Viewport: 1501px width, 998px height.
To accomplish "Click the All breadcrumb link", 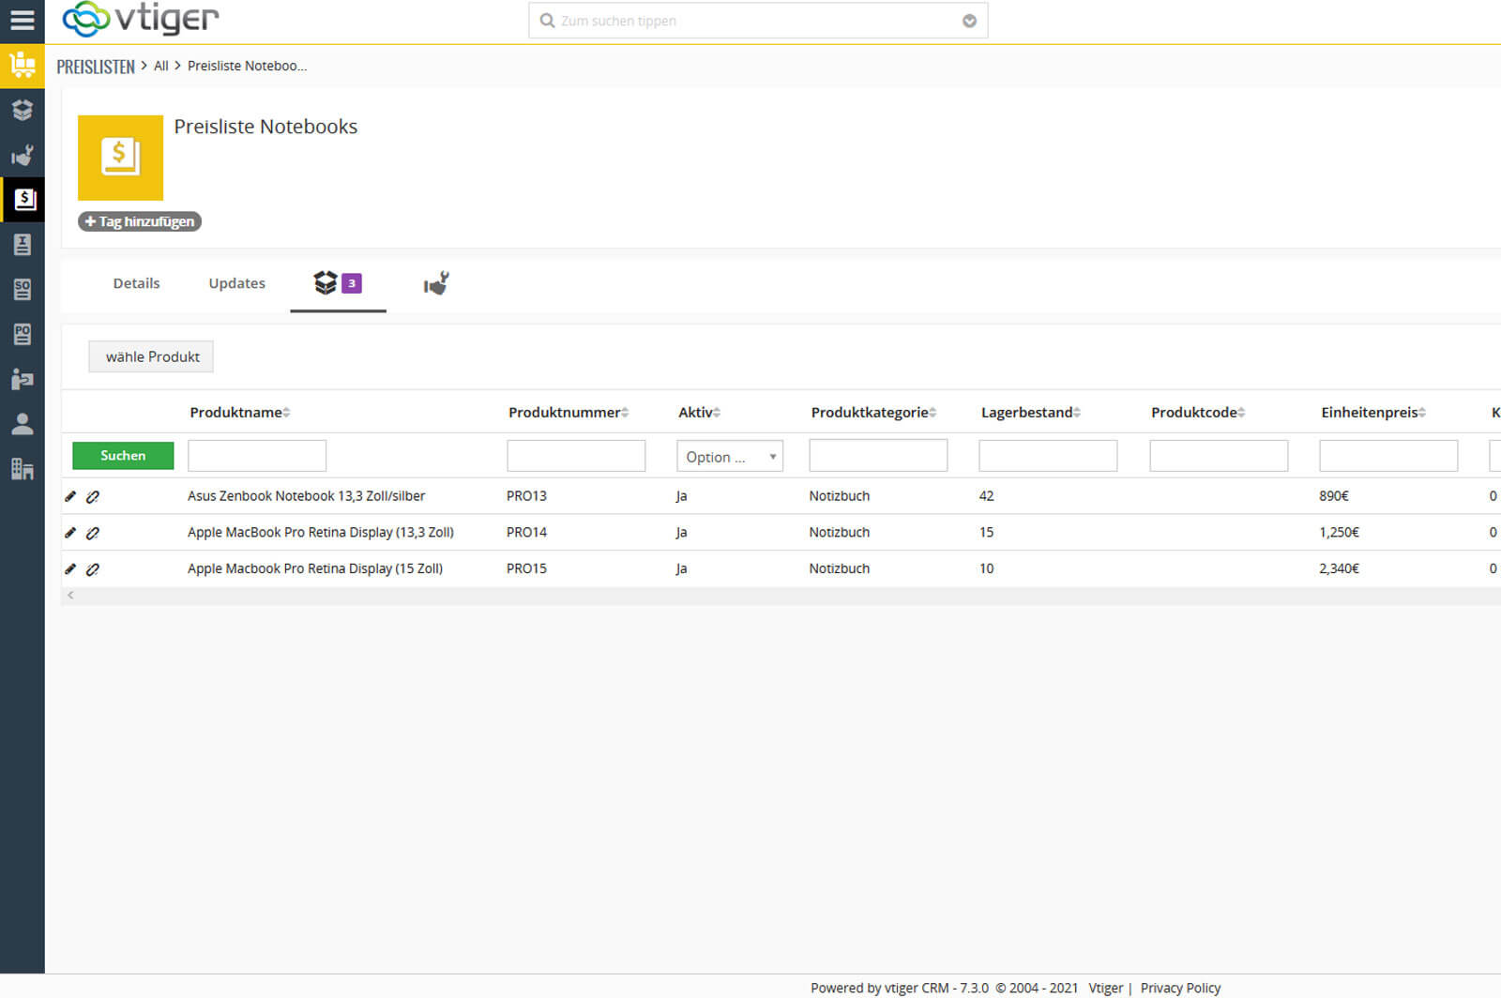I will pos(161,66).
